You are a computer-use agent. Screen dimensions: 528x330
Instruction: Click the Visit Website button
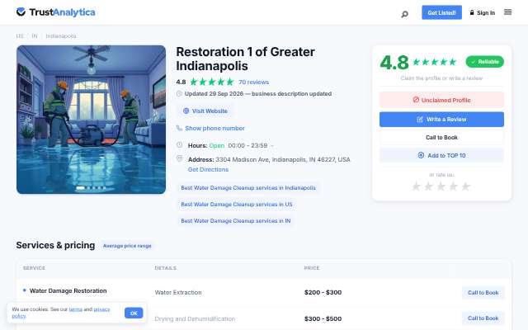[205, 111]
